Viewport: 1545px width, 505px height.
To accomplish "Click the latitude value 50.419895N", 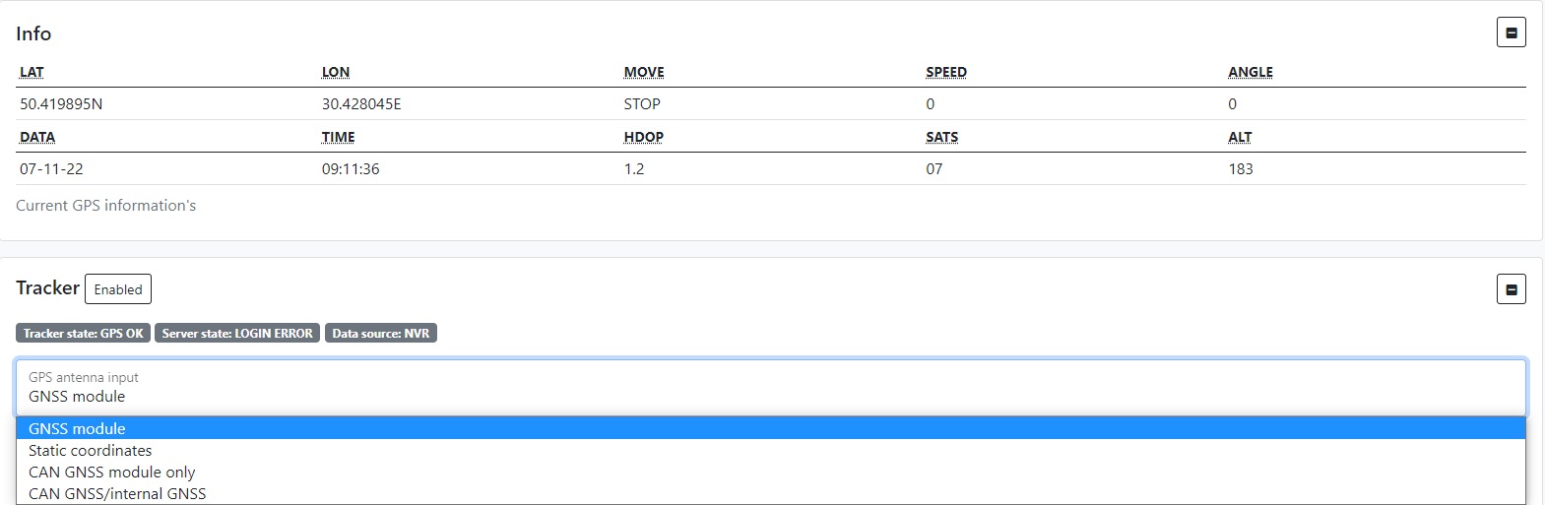I will click(61, 104).
